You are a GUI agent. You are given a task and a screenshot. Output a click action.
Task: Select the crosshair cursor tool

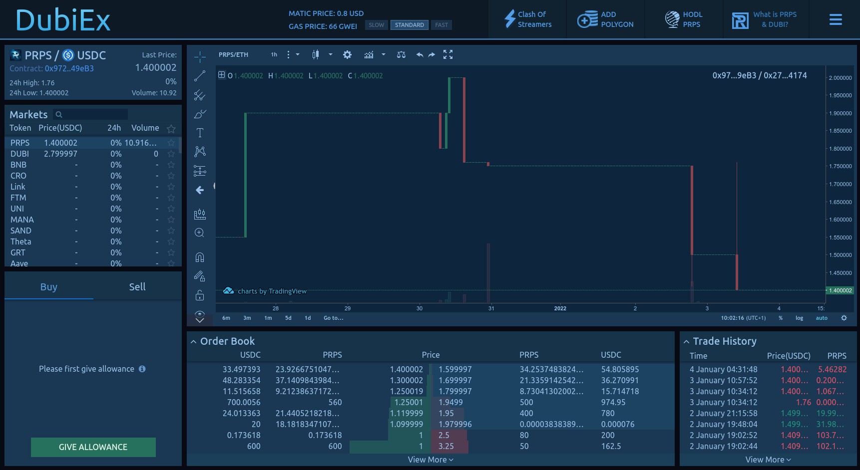click(200, 57)
